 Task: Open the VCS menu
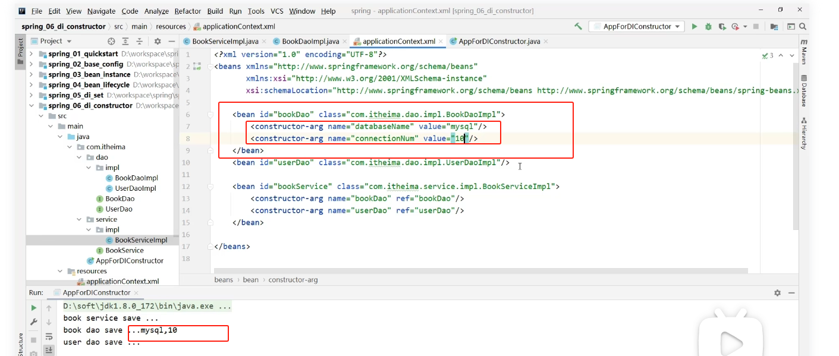coord(277,11)
